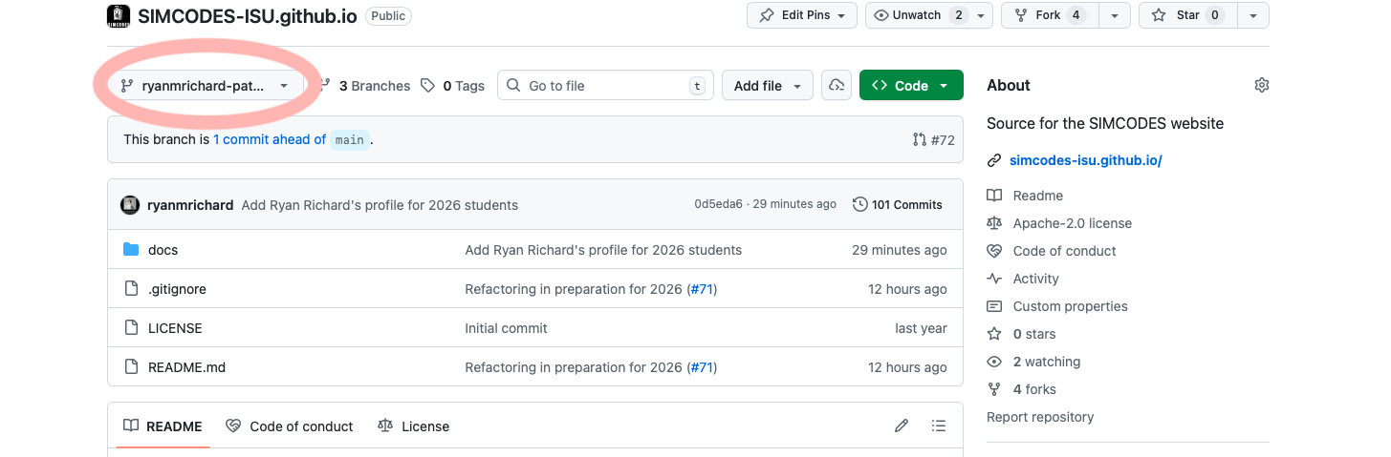This screenshot has height=457, width=1391.
Task: Open the simcodes-isu.github.io website link
Action: (1085, 160)
